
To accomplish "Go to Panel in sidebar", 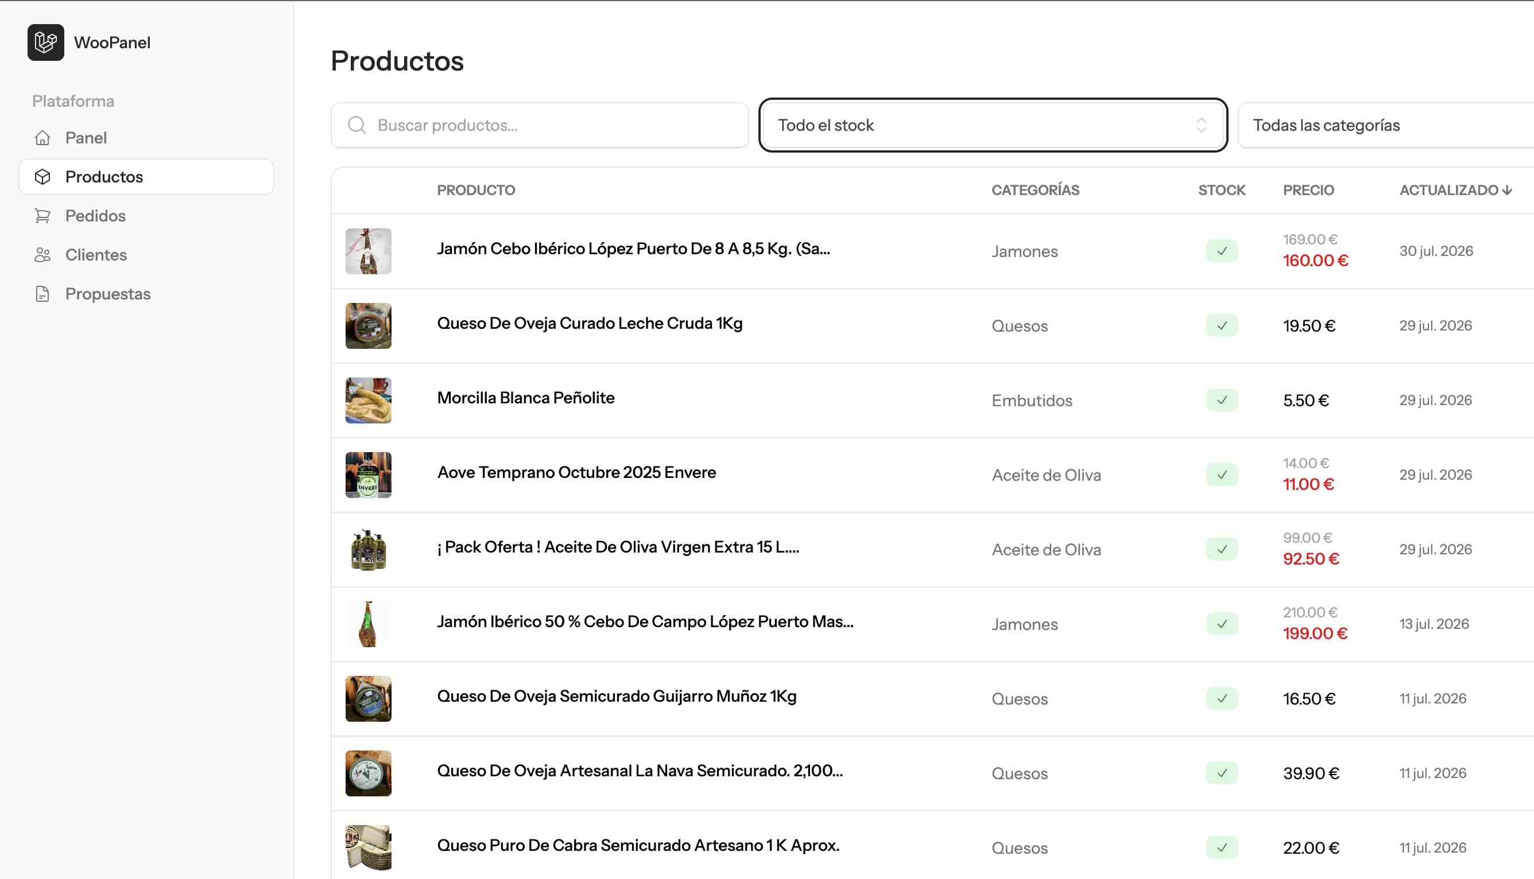I will [x=146, y=138].
